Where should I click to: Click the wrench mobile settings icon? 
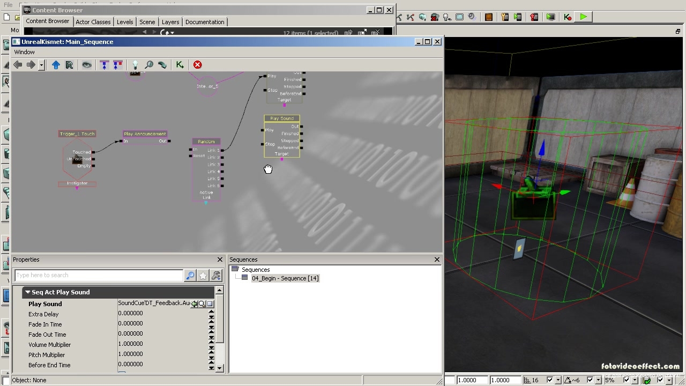point(505,17)
